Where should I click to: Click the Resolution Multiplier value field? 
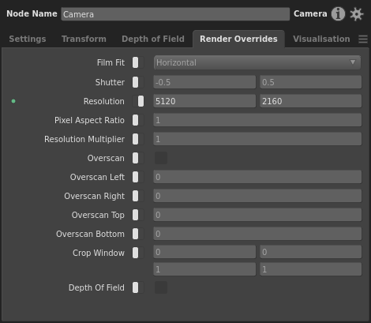coord(257,139)
